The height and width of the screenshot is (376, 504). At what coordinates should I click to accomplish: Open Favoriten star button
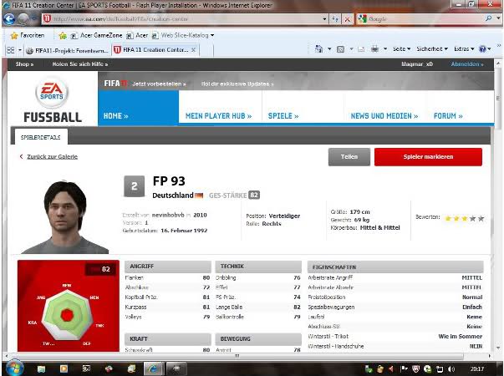27,35
